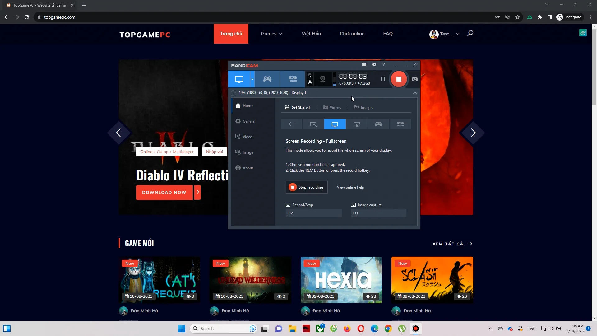Image resolution: width=597 pixels, height=336 pixels.
Task: Open FAQ page
Action: pyautogui.click(x=388, y=34)
